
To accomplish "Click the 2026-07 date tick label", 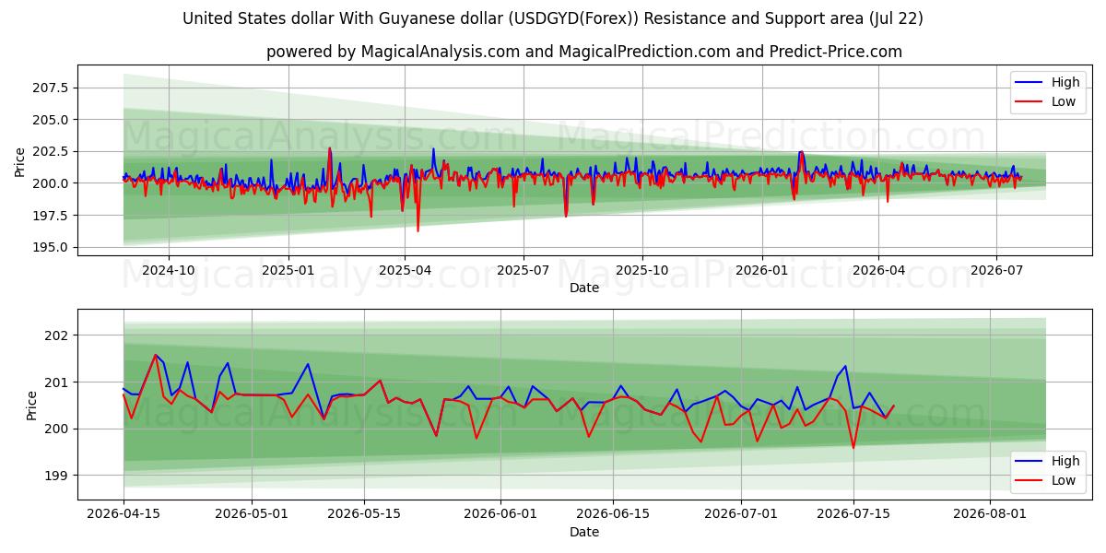I will (x=996, y=271).
